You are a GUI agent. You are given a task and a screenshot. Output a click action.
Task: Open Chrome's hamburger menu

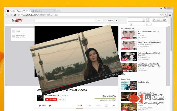(170, 15)
